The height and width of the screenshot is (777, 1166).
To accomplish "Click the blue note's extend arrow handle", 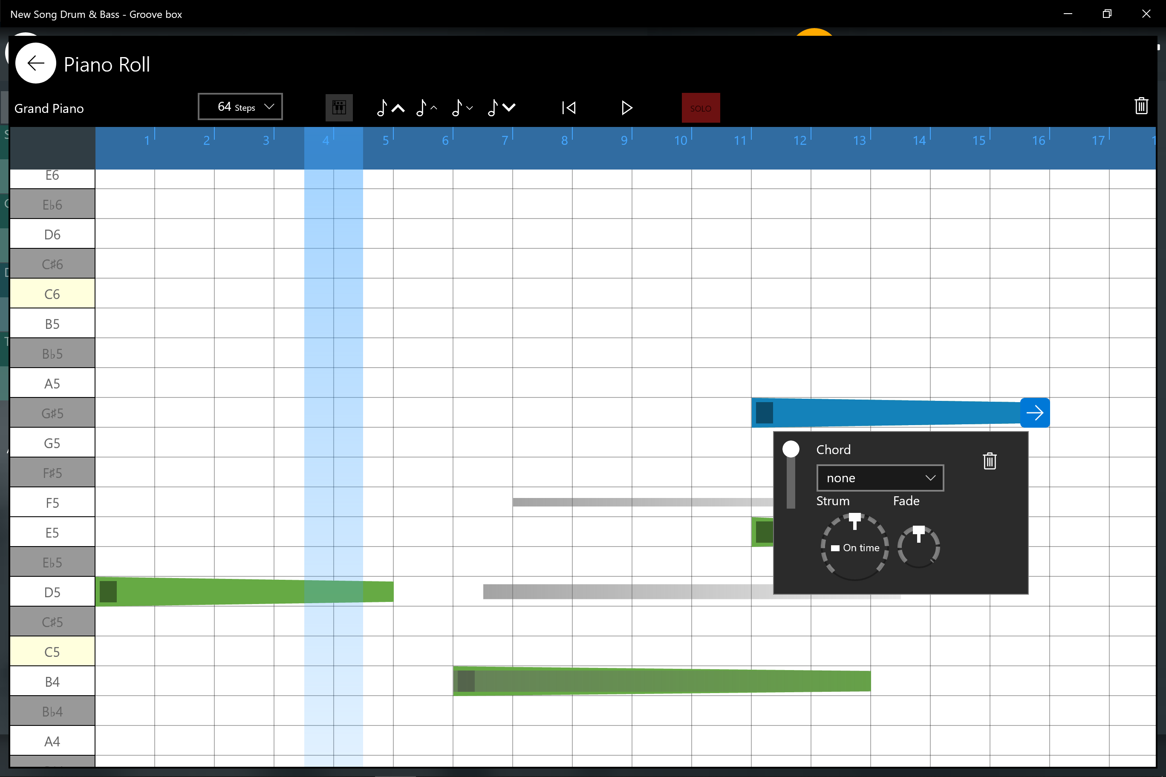I will click(x=1035, y=412).
